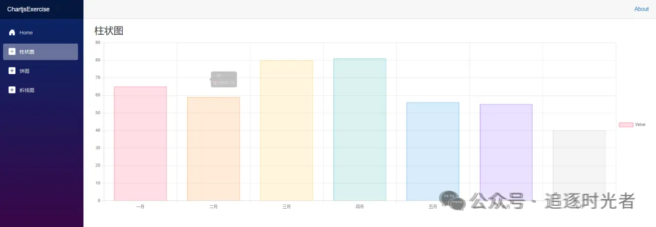Click the blue 五月 bar
656x227 pixels.
pyautogui.click(x=432, y=151)
